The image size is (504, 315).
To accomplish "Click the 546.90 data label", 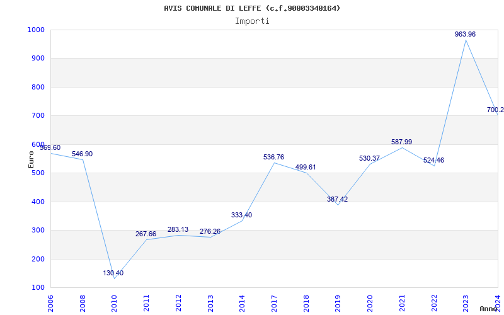I will 82,154.
